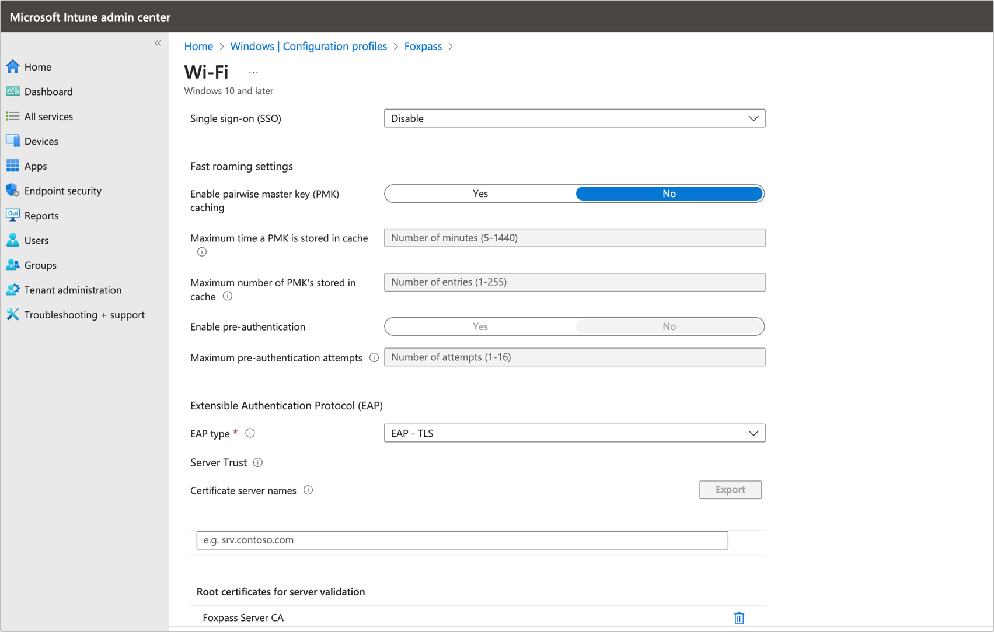Open the Single sign-on (SSO) dropdown
The width and height of the screenshot is (994, 632).
pyautogui.click(x=574, y=118)
